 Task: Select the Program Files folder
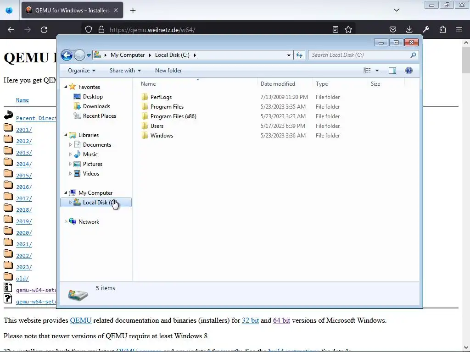[x=167, y=107]
